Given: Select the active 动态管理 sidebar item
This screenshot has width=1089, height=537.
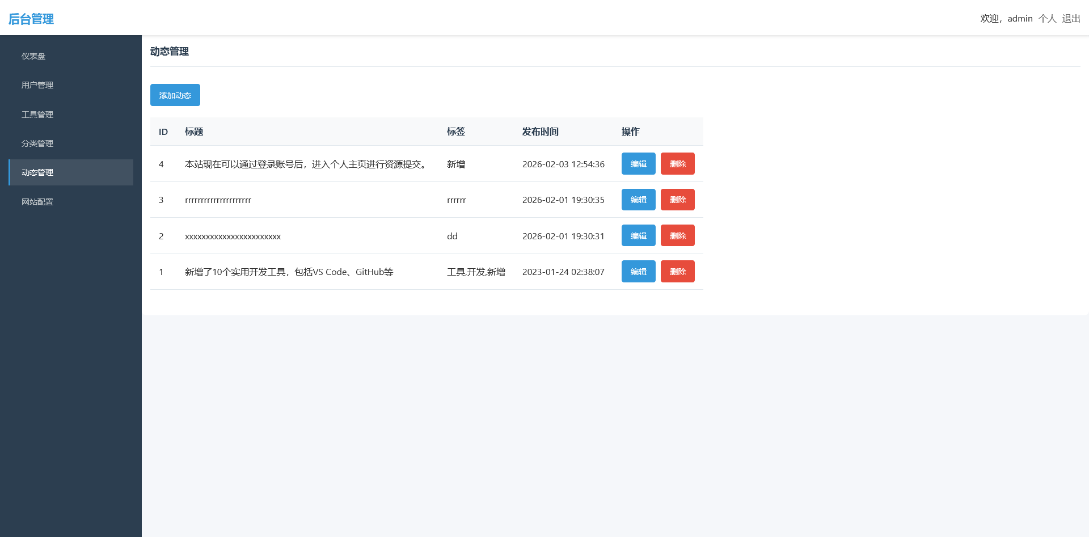Looking at the screenshot, I should [37, 172].
